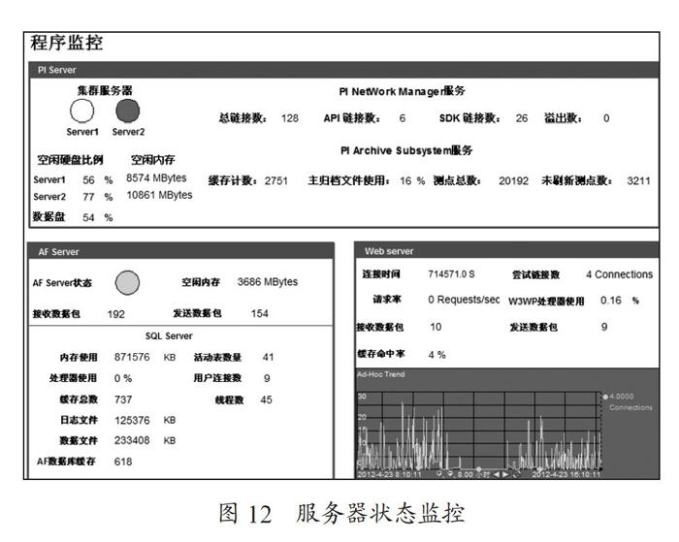This screenshot has height=542, width=679.
Task: Click the 未刷新测点数 value 3211
Action: coord(638,181)
